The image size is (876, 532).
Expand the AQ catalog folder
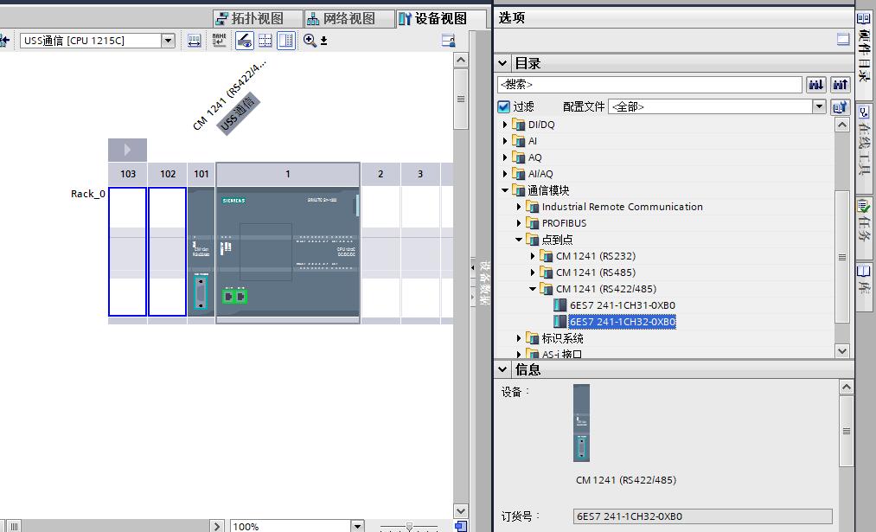(x=505, y=157)
